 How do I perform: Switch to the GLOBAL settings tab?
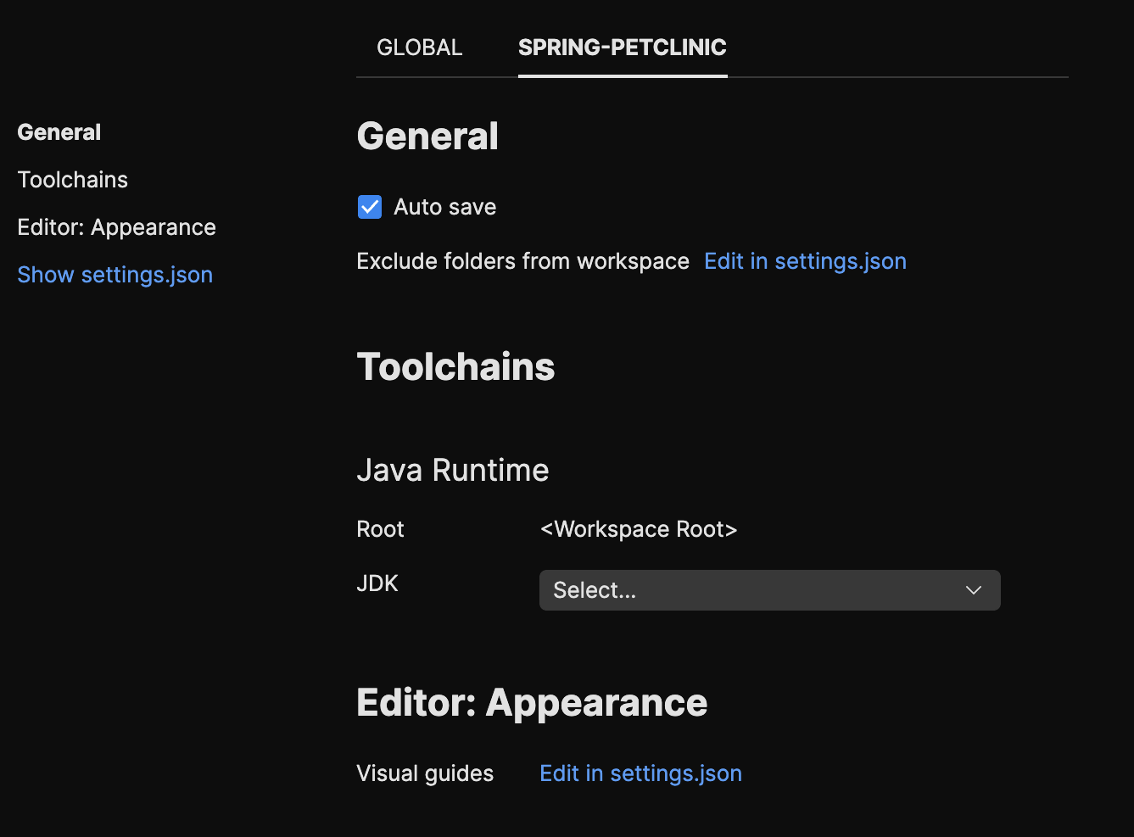click(419, 47)
